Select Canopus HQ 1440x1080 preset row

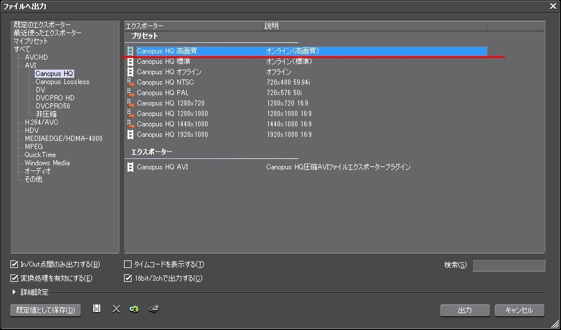(x=307, y=124)
